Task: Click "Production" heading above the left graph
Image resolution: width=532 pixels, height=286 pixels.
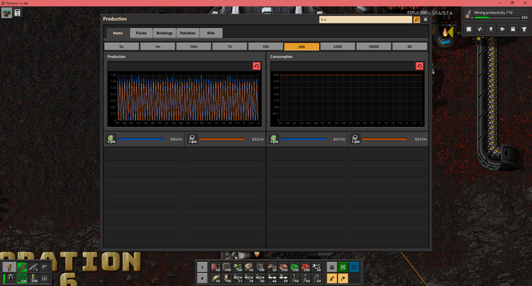Action: tap(116, 57)
